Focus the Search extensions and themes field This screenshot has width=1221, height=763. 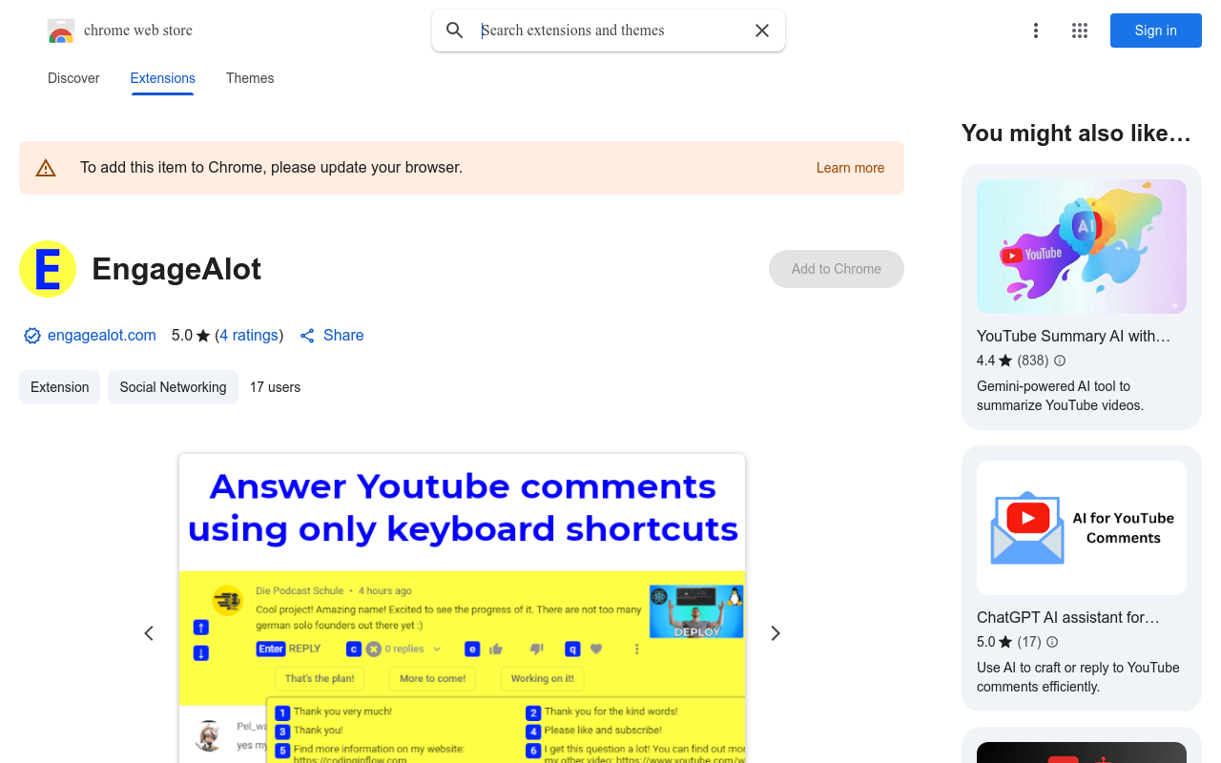[x=610, y=31]
